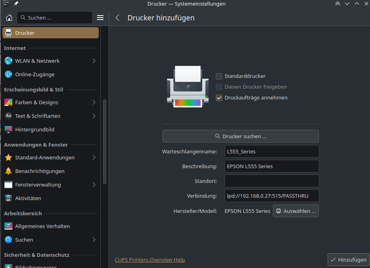The height and width of the screenshot is (268, 370).
Task: Click the Hinzufügen button
Action: click(x=348, y=260)
